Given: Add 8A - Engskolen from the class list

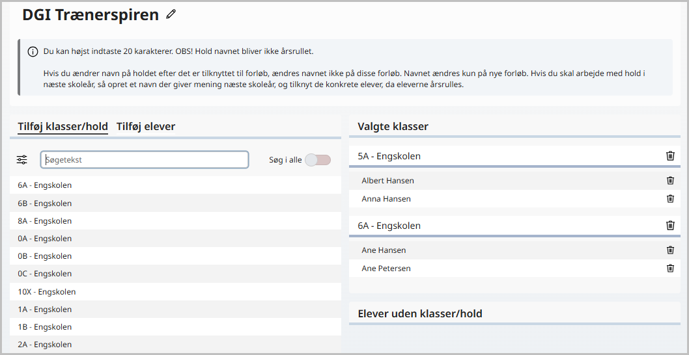Looking at the screenshot, I should click(x=175, y=220).
